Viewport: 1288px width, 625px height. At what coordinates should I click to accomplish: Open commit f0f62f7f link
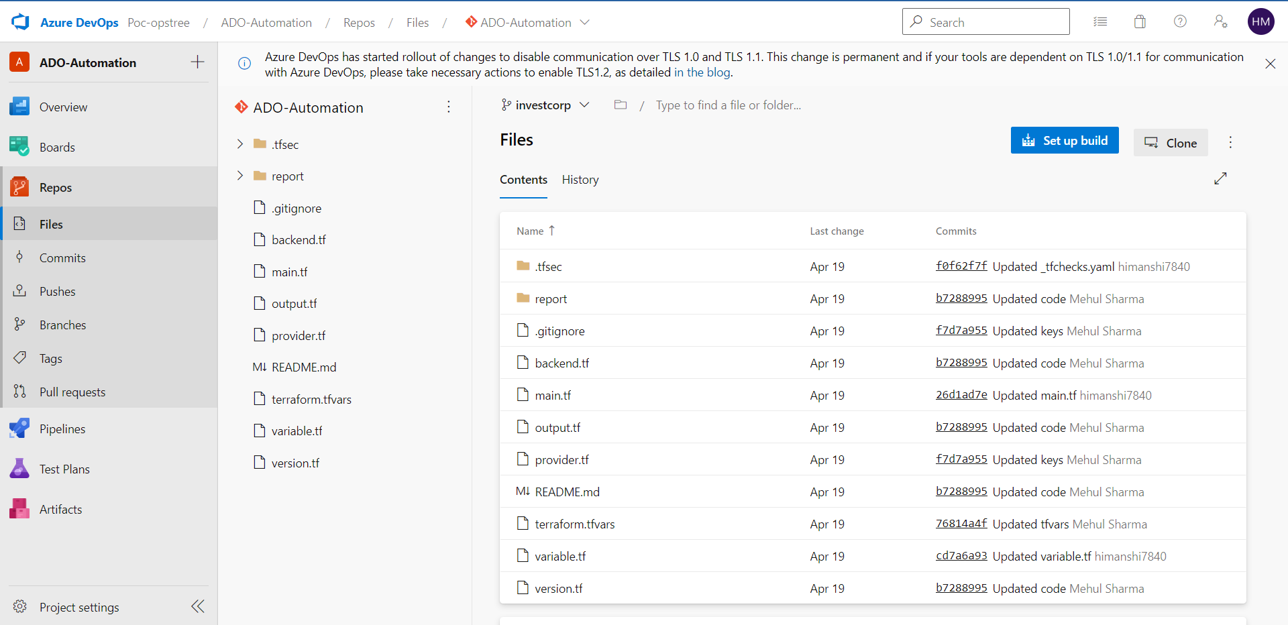tap(961, 266)
